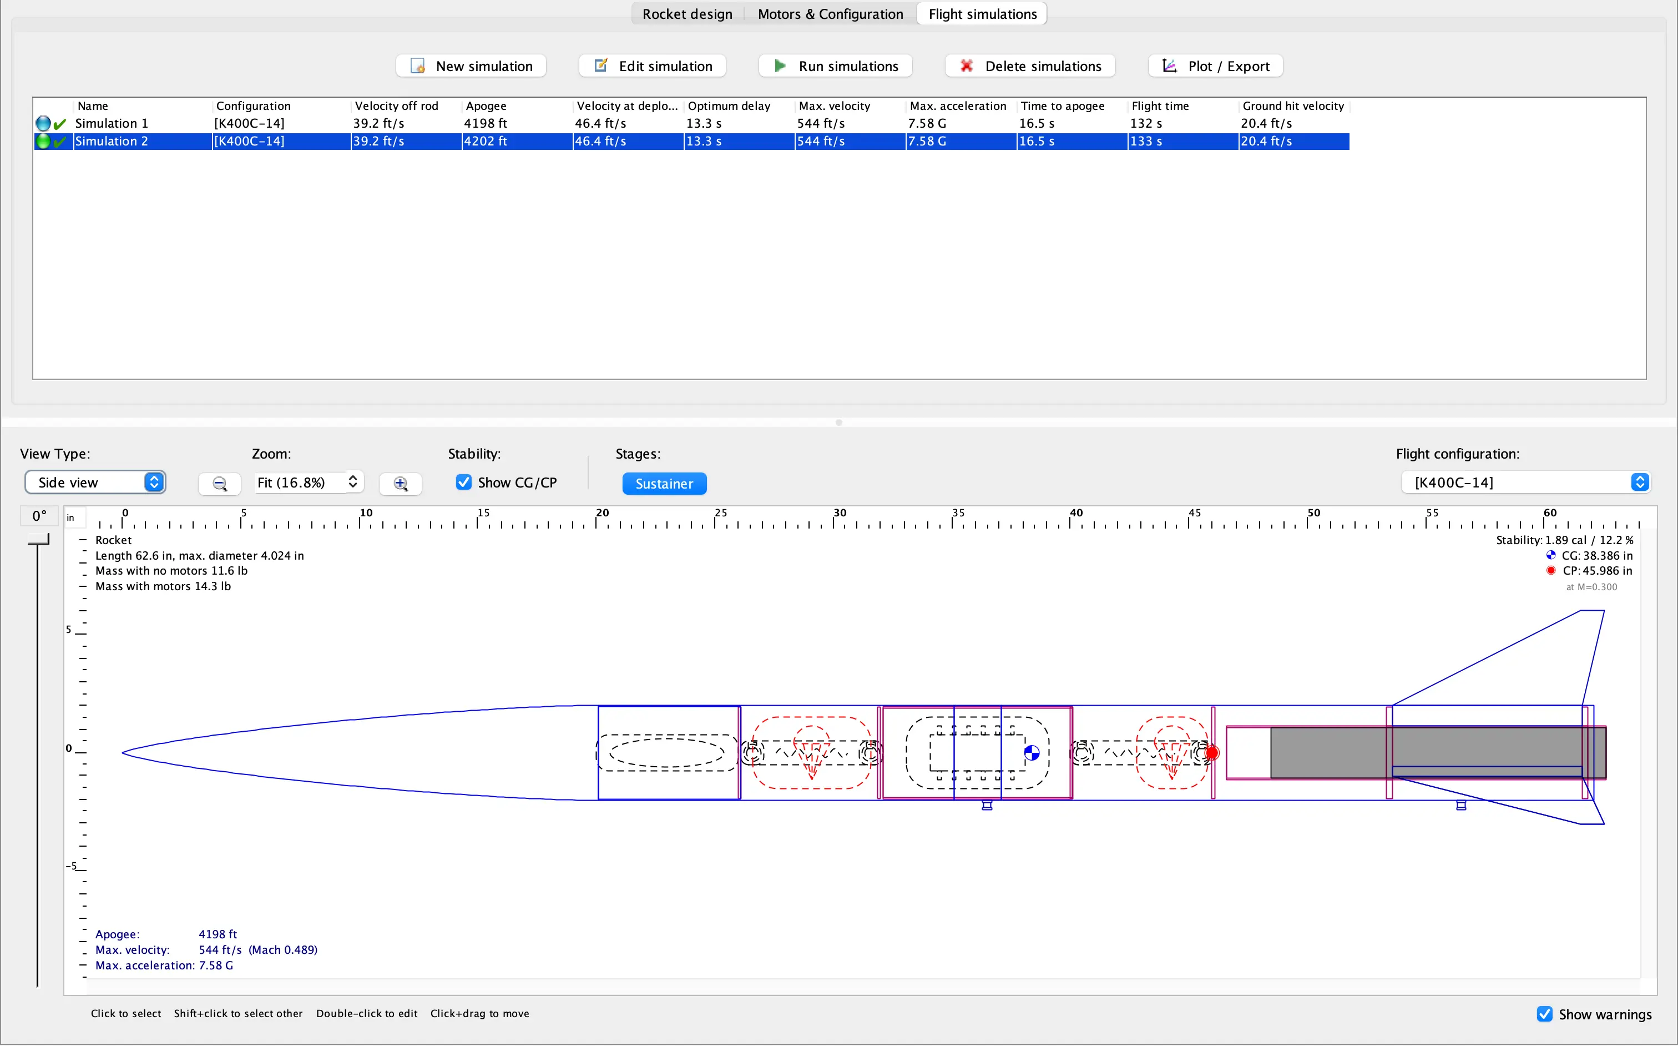Click the green status icon of Simulation 2
The width and height of the screenshot is (1678, 1046).
[x=43, y=141]
